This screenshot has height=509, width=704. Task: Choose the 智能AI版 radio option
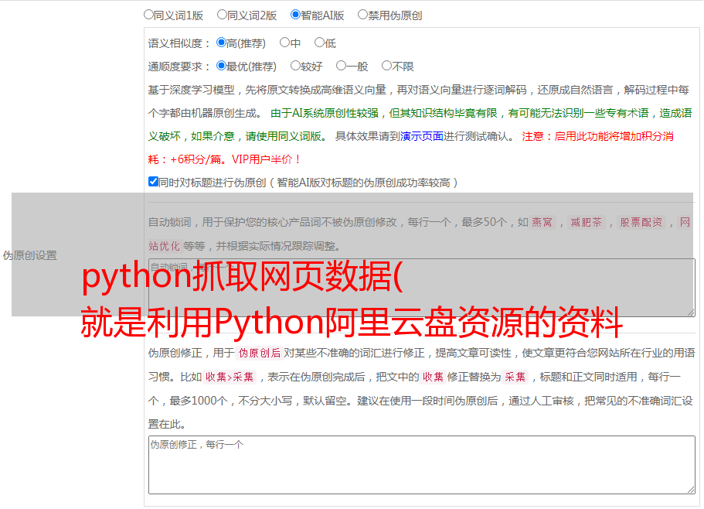[295, 15]
